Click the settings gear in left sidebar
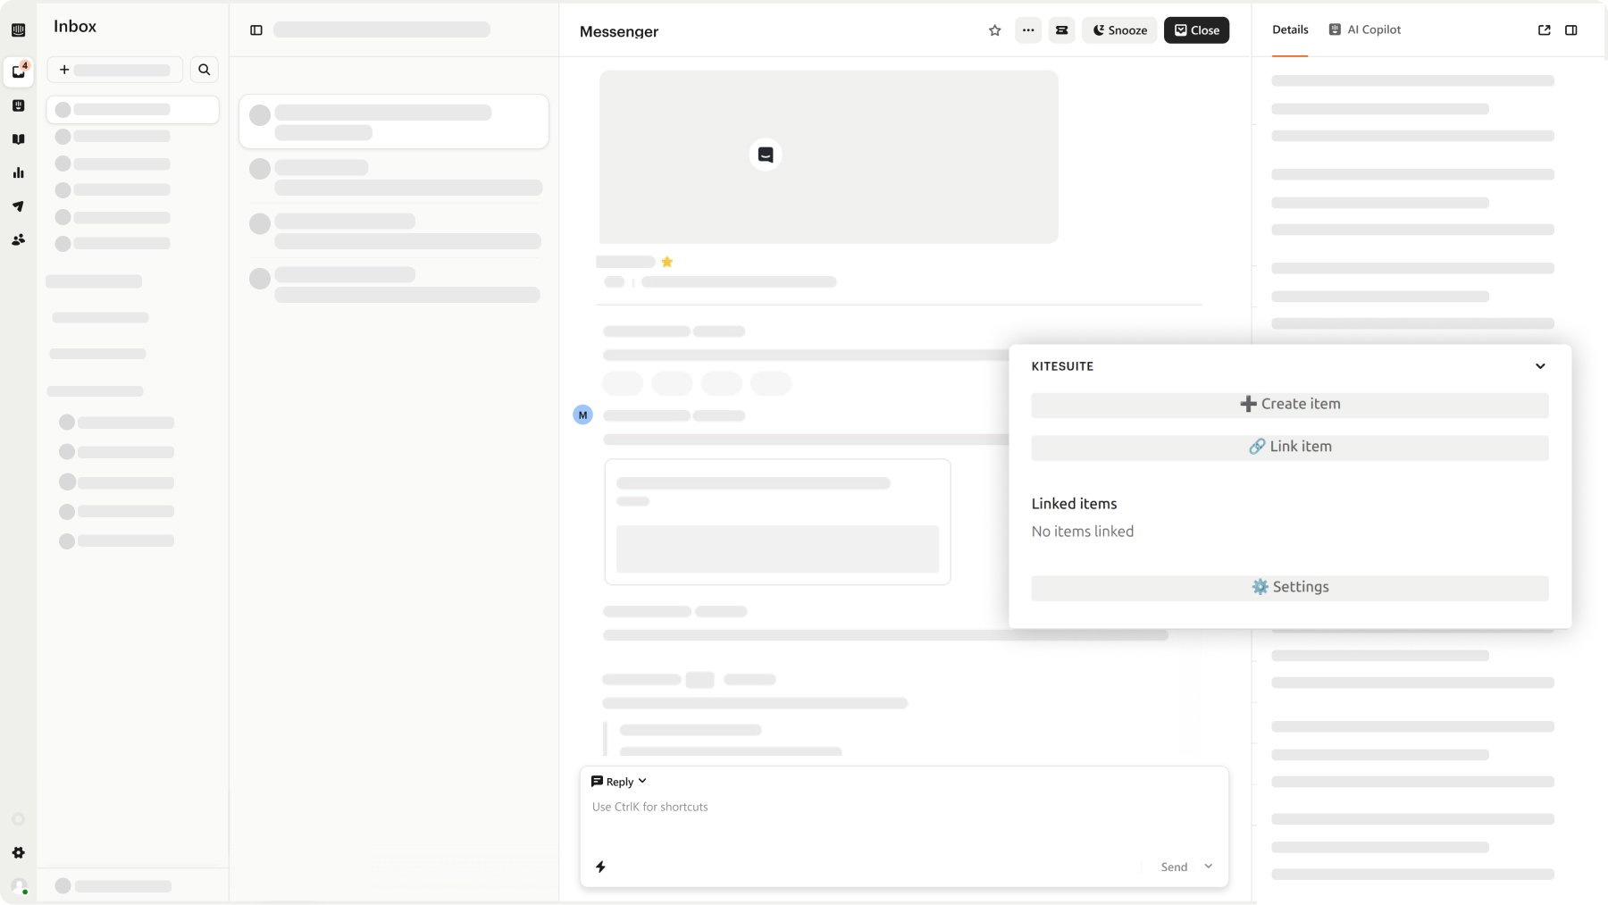Viewport: 1608px width, 905px height. 19,853
